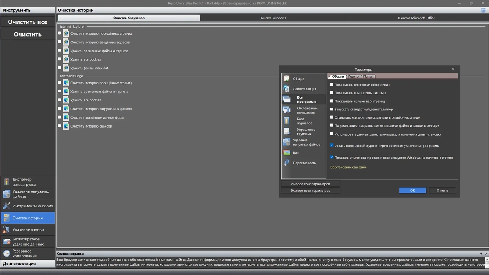Select Все программы icon in Параметры
Screen dimensions: 489x275
tap(286, 99)
